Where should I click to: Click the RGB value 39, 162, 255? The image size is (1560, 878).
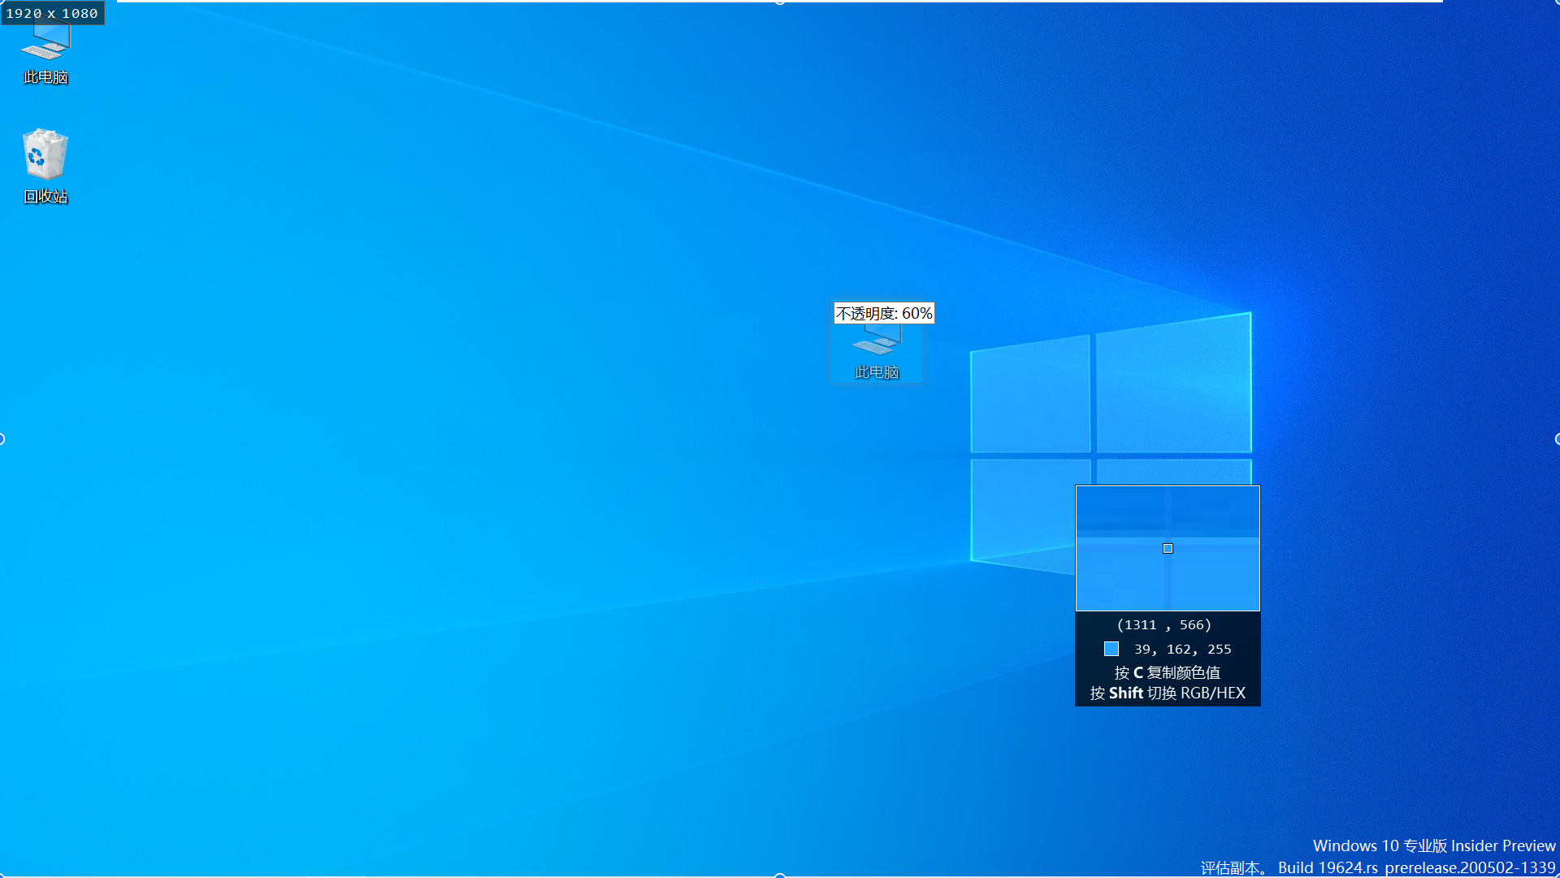tap(1182, 649)
